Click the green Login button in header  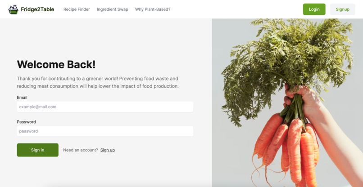(314, 9)
